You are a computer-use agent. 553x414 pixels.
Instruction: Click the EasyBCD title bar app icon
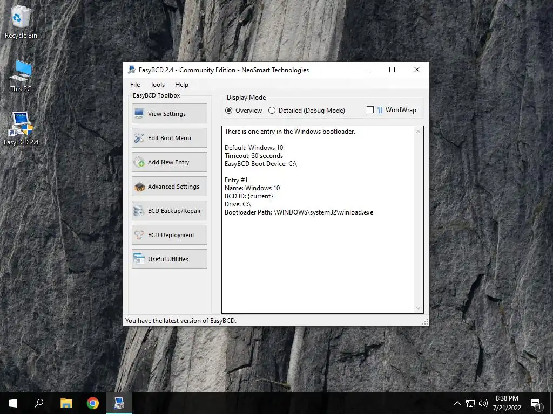point(132,70)
